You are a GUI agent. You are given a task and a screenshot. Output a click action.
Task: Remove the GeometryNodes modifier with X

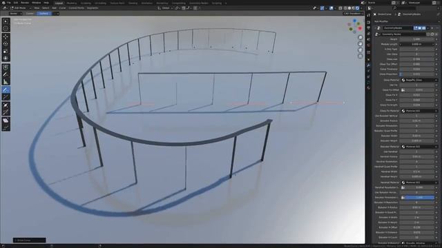tap(432, 28)
